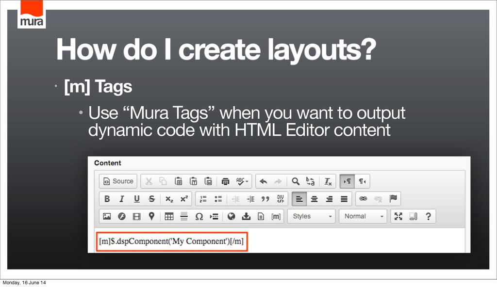Open the Styles dropdown
Screen dimensions: 497x287
pyautogui.click(x=311, y=216)
